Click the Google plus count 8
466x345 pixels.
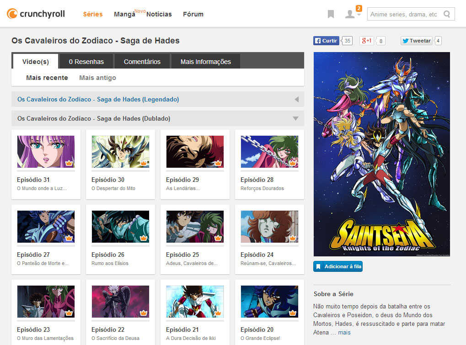point(380,41)
